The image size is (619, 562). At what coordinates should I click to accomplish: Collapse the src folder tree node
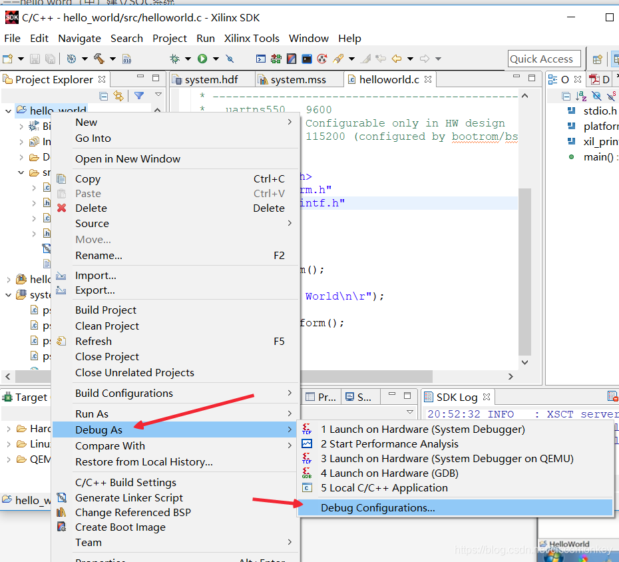[21, 172]
